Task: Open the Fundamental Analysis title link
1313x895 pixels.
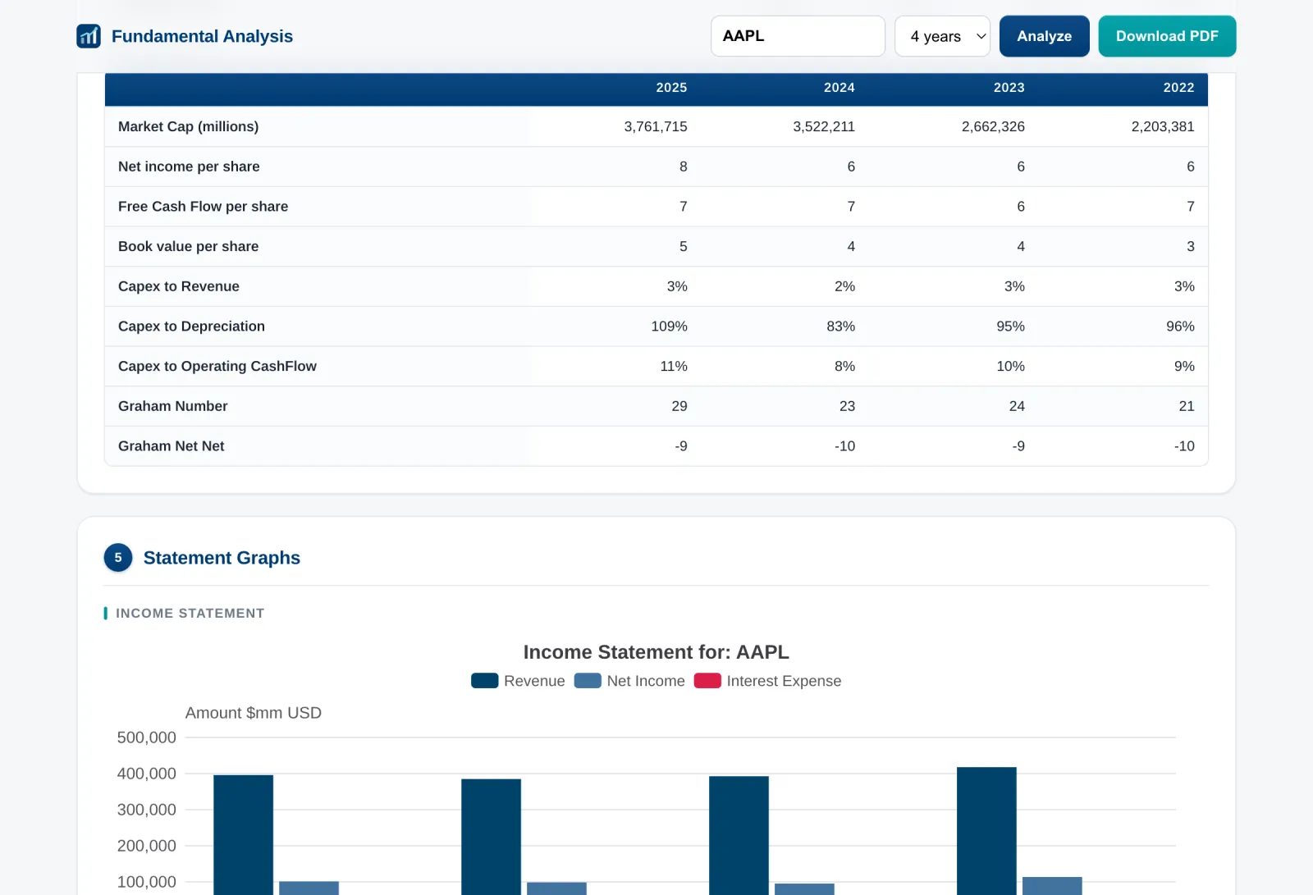Action: point(202,36)
